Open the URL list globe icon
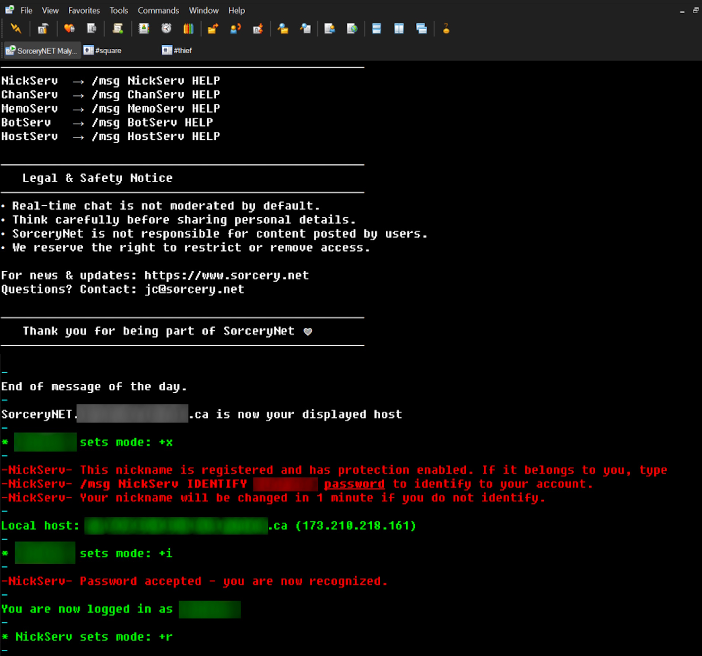This screenshot has height=656, width=702. point(352,29)
